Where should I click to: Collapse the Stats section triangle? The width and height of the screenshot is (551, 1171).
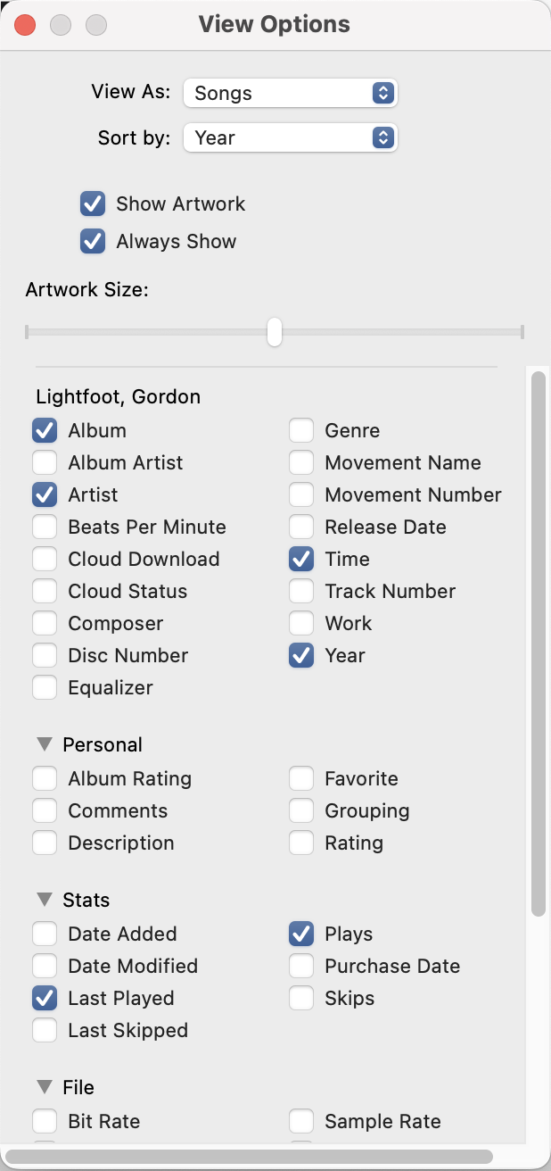(x=45, y=900)
